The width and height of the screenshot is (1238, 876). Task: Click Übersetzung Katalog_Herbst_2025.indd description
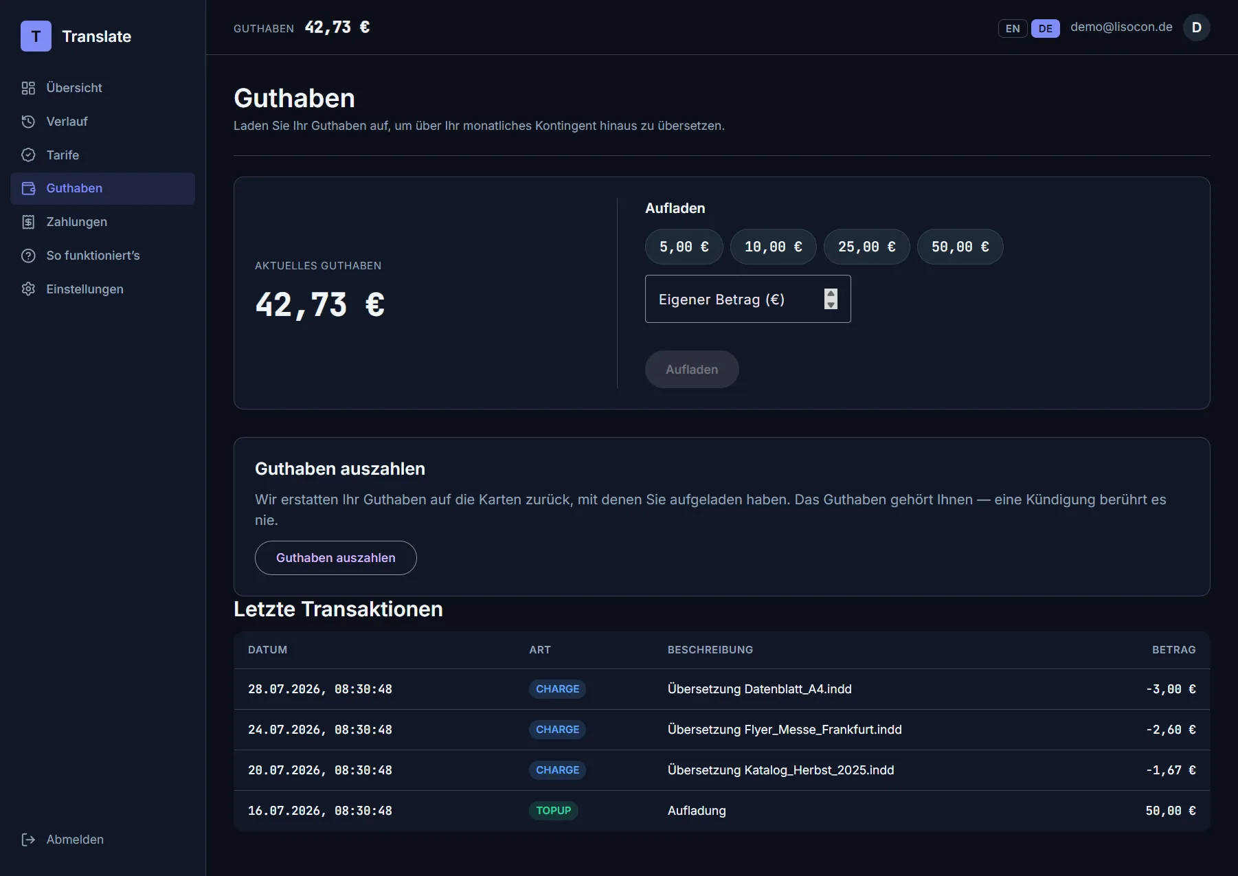coord(781,770)
